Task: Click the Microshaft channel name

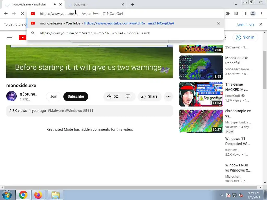Action: (x=233, y=177)
